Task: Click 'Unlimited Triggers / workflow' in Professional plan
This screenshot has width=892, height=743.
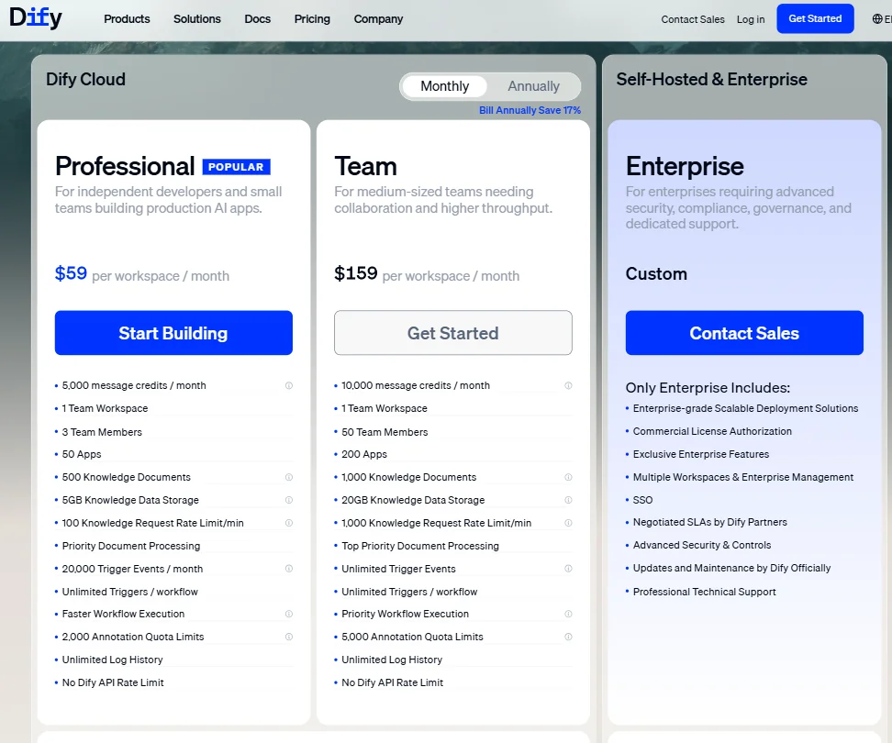Action: click(129, 592)
